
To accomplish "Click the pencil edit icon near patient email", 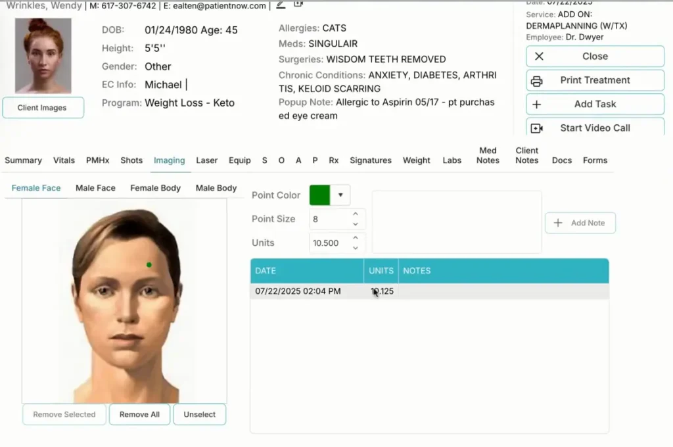I will point(281,5).
